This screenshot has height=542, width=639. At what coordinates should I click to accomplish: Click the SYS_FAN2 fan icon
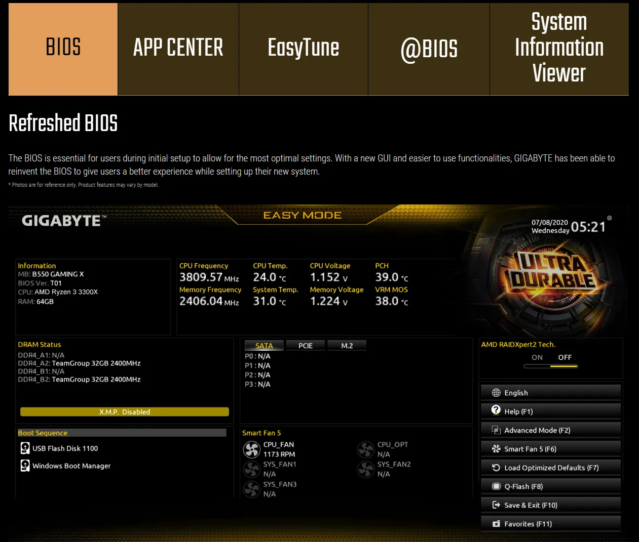click(x=366, y=469)
